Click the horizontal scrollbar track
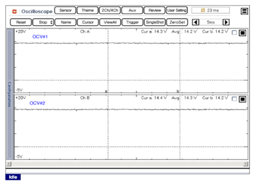Image resolution: width=255 pixels, height=185 pixels. [x=127, y=164]
